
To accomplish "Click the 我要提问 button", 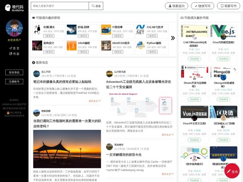I will click(x=176, y=6).
